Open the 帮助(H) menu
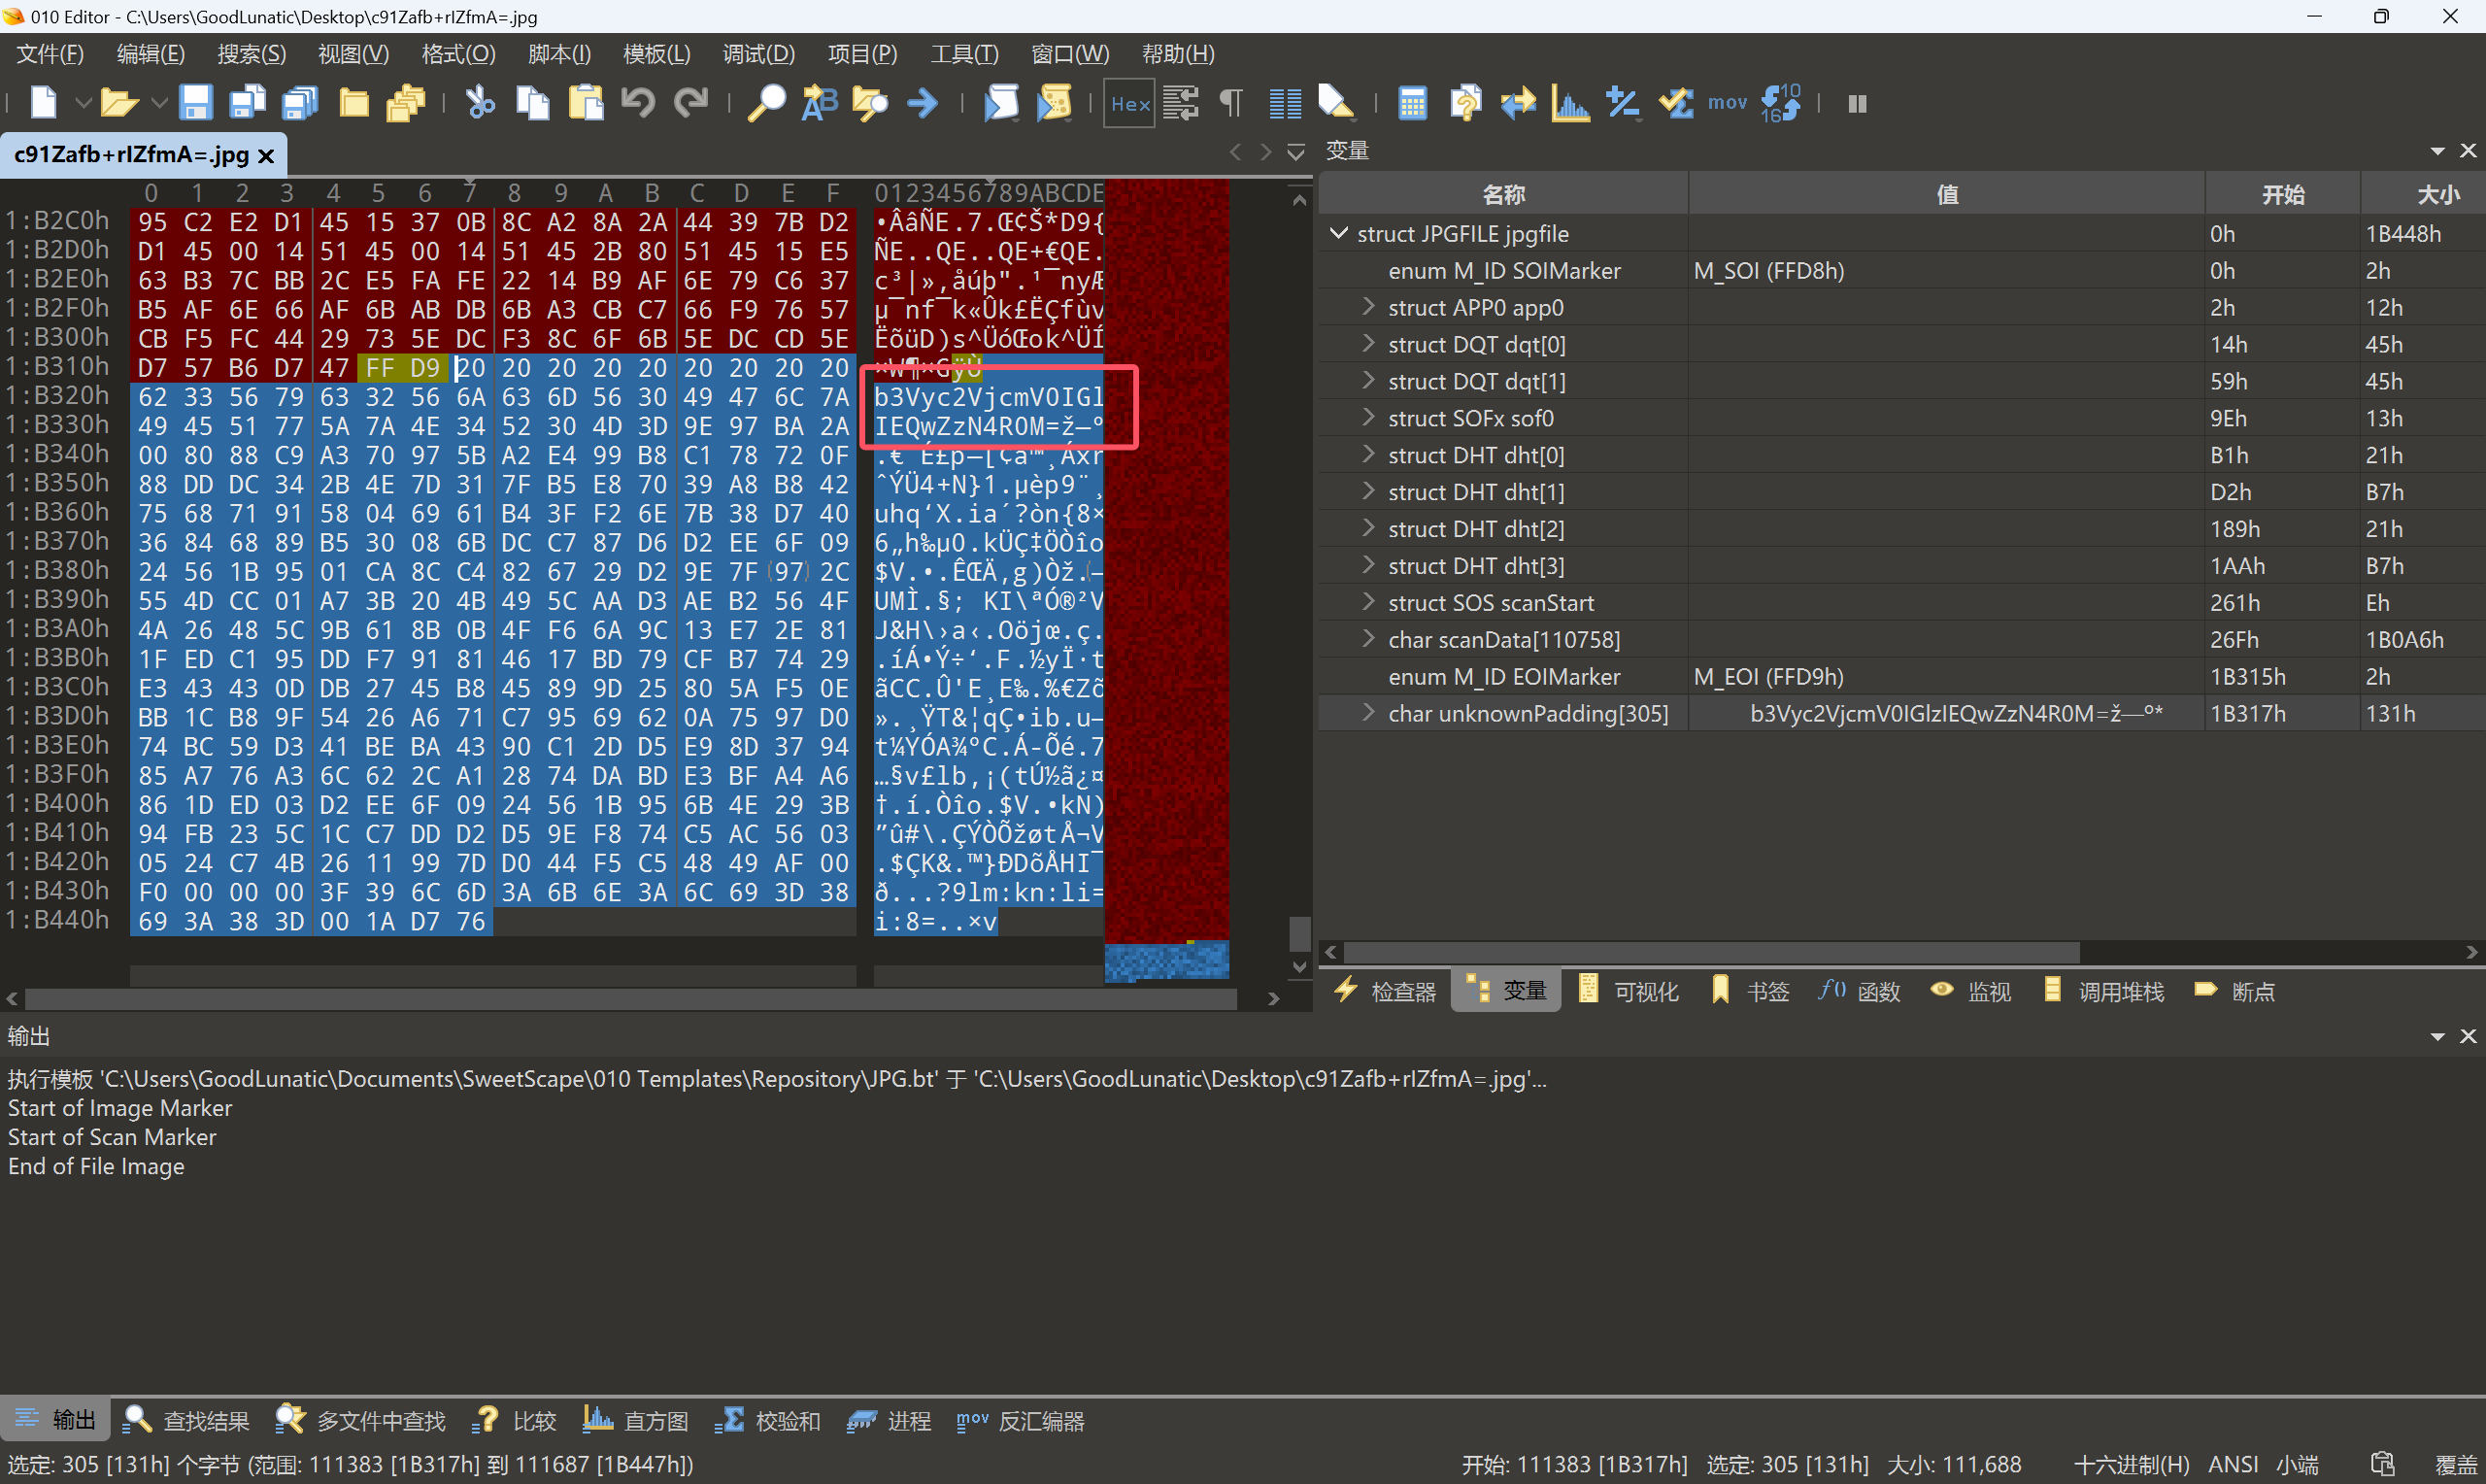 tap(1179, 54)
